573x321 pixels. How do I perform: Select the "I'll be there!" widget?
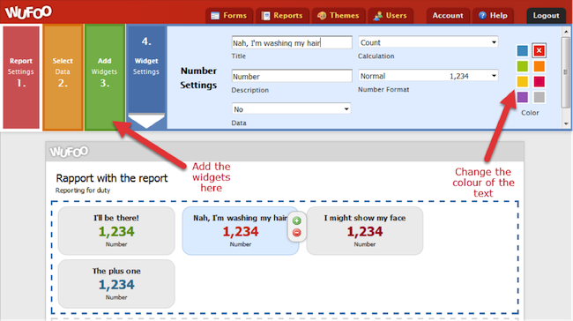116,231
